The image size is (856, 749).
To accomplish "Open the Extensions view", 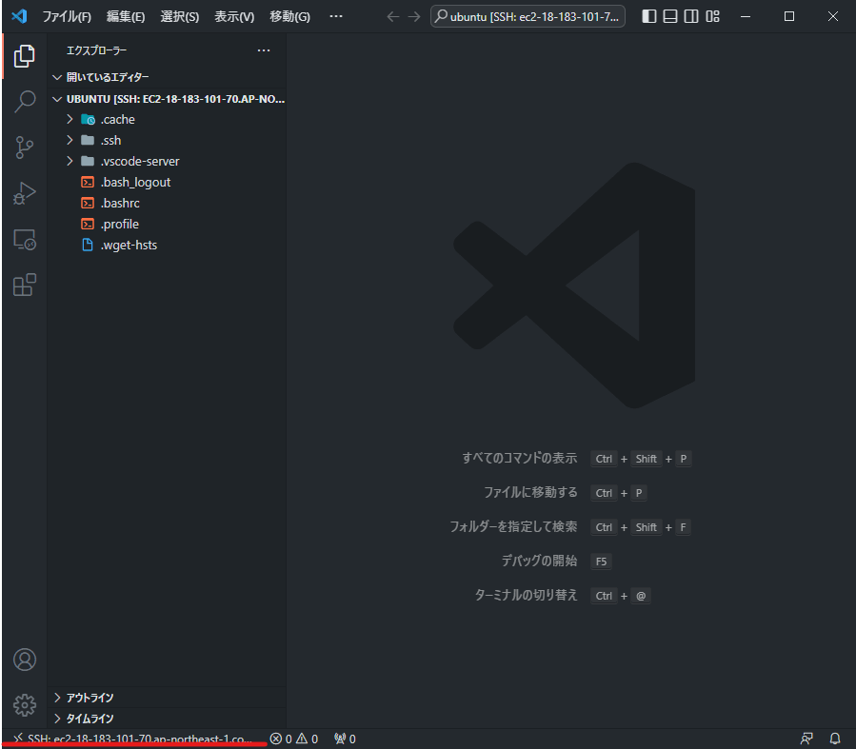I will point(24,285).
